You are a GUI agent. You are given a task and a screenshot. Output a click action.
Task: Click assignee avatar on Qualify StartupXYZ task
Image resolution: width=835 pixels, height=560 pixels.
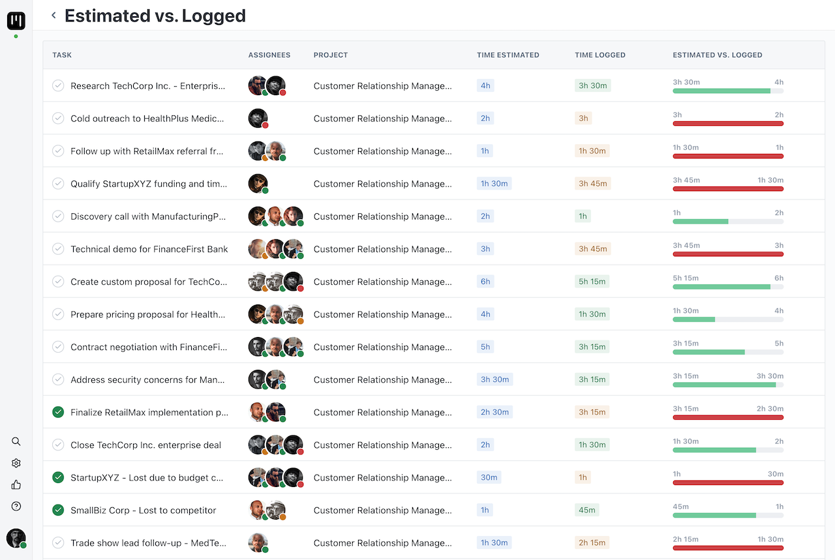click(258, 183)
